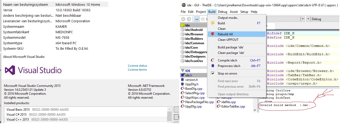Click the txt toolbar icon

coord(197,19)
